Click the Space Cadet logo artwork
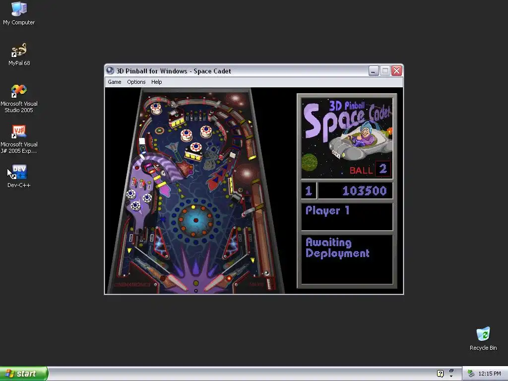Viewport: 508px width, 381px height. tap(347, 138)
